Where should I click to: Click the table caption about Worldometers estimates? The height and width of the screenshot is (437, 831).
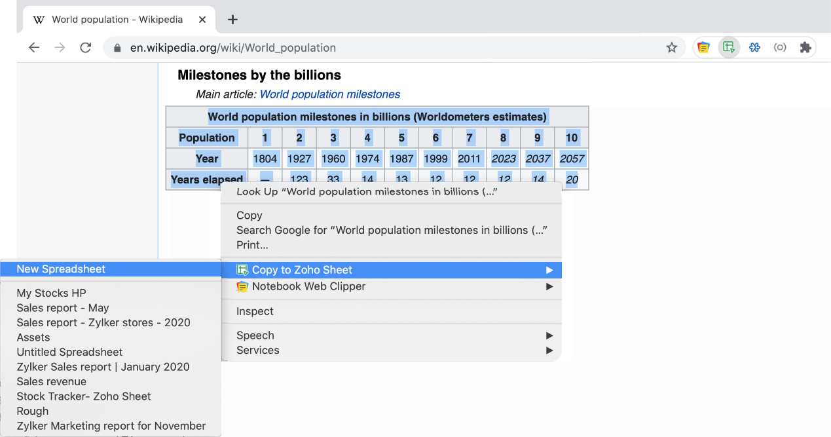pyautogui.click(x=377, y=117)
